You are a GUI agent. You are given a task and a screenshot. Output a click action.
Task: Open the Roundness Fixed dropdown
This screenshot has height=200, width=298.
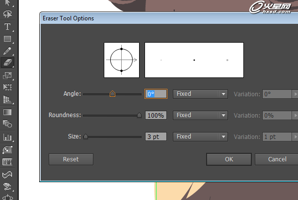point(200,115)
